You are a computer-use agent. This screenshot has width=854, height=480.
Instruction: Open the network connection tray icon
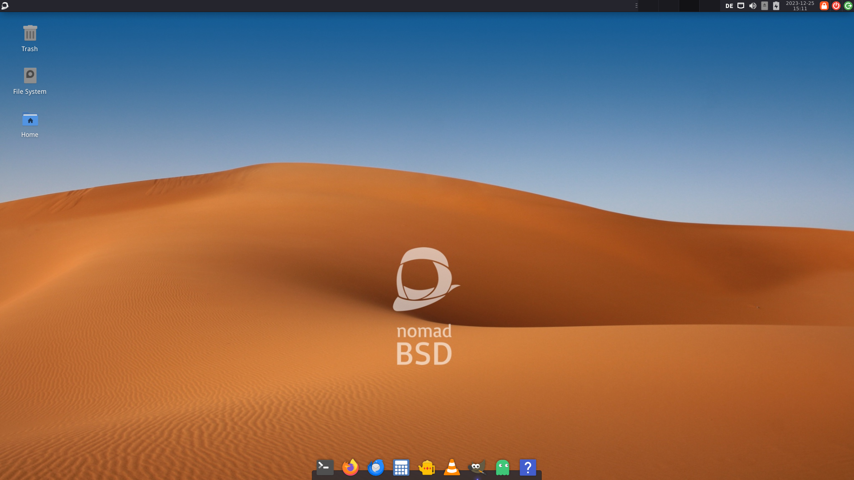point(741,6)
